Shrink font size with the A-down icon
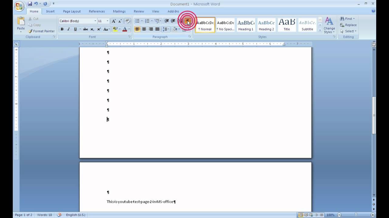The width and height of the screenshot is (389, 218). (x=120, y=21)
